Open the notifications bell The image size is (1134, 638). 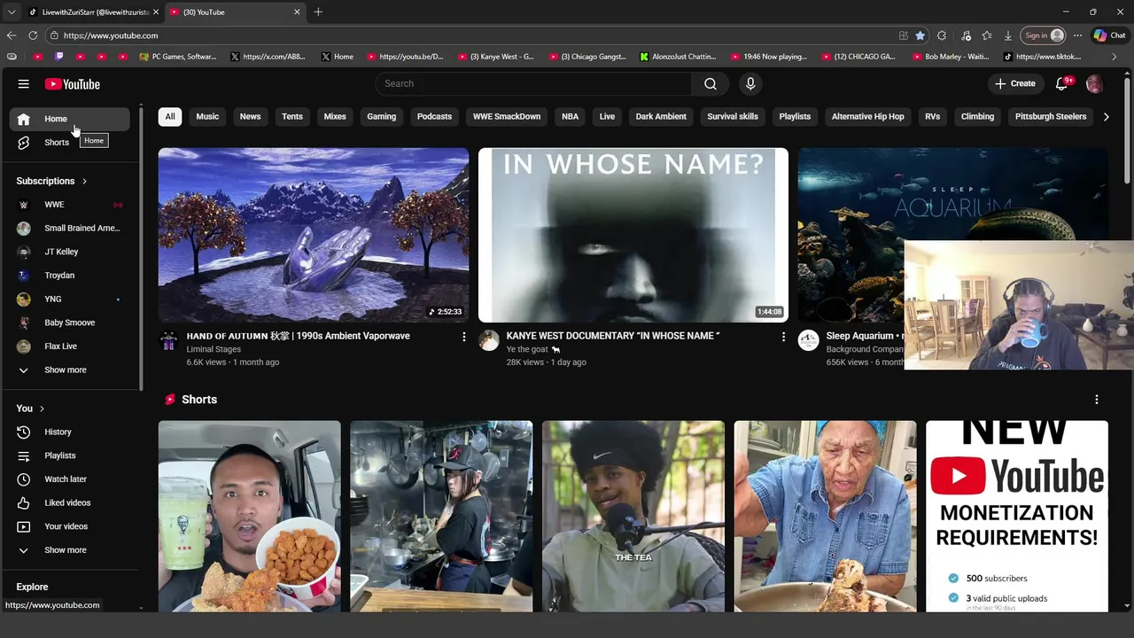1062,83
